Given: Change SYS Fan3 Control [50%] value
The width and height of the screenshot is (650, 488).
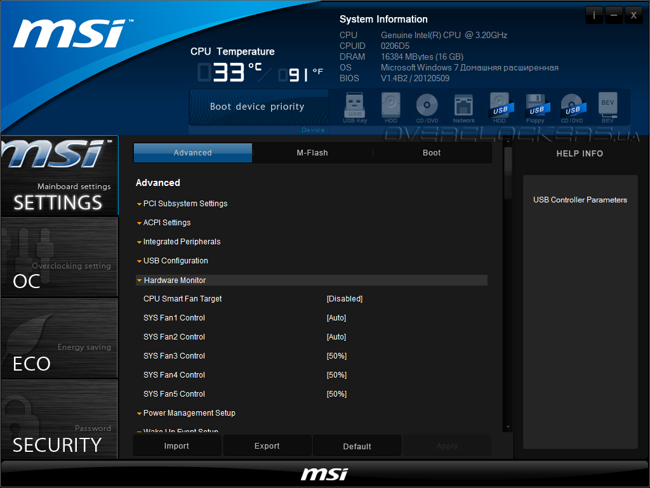Looking at the screenshot, I should point(336,356).
